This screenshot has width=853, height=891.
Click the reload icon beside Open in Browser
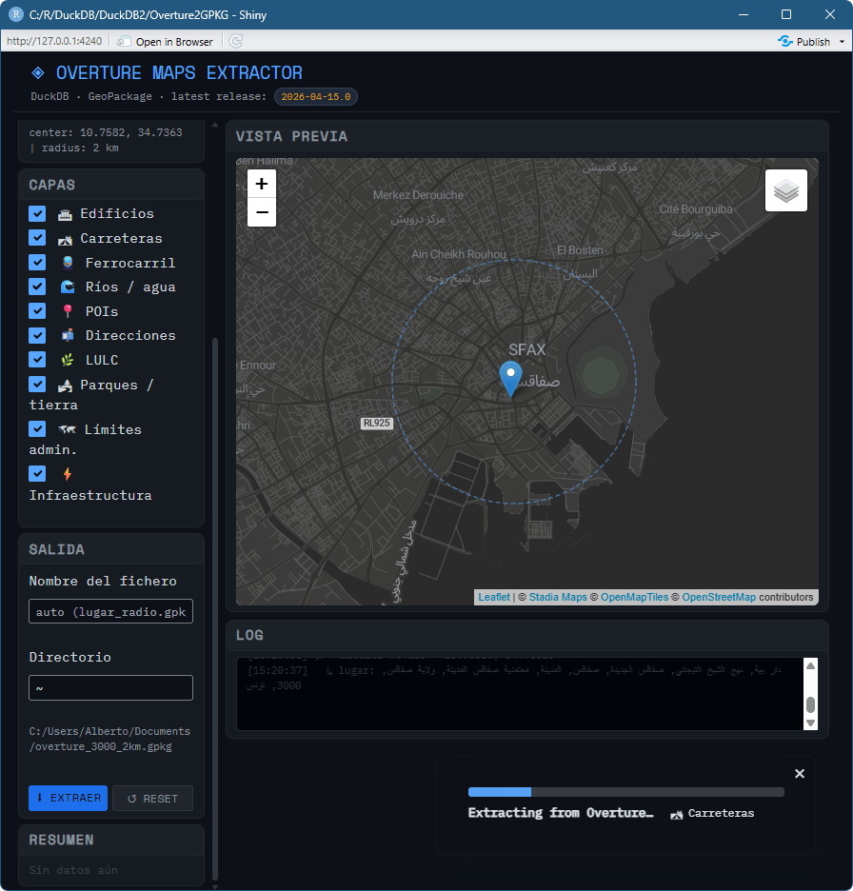(x=236, y=41)
